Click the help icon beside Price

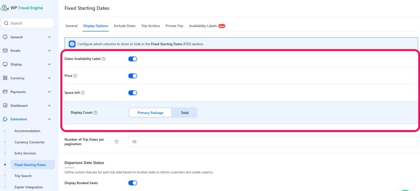pos(75,76)
